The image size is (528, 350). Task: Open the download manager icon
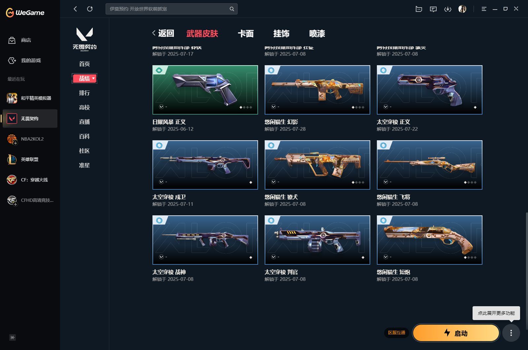[448, 9]
